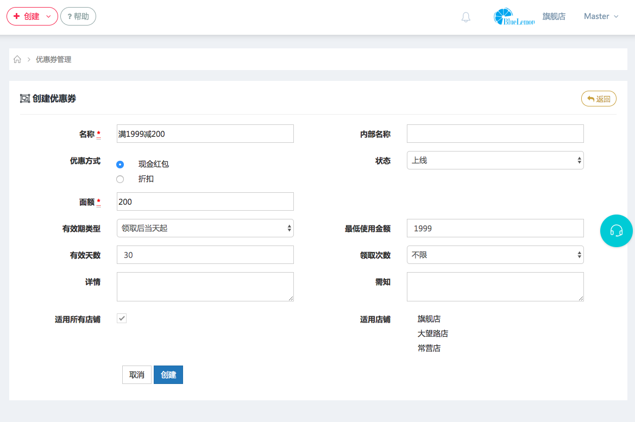
Task: Go to 优惠券管理 breadcrumb link
Action: (x=53, y=60)
